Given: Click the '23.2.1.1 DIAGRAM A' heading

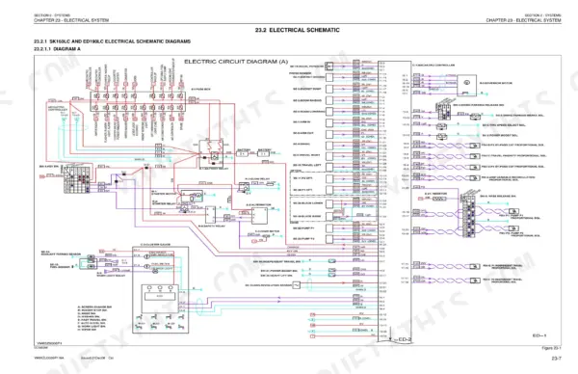Looking at the screenshot, I should click(57, 49).
